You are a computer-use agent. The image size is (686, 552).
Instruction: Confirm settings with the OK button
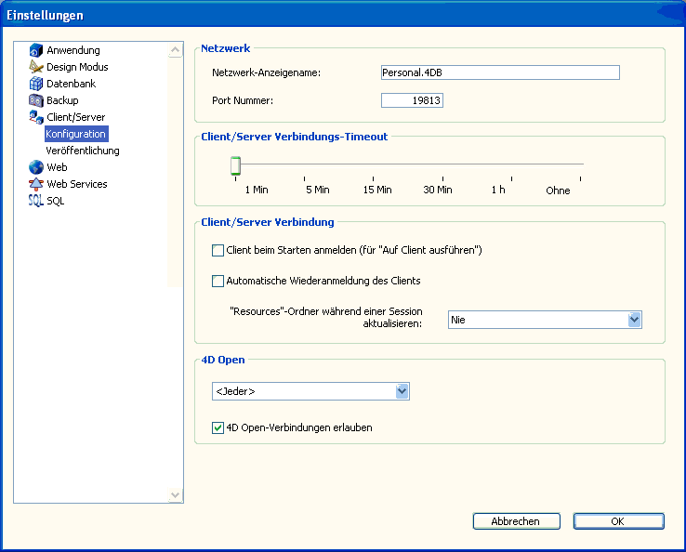click(x=618, y=521)
